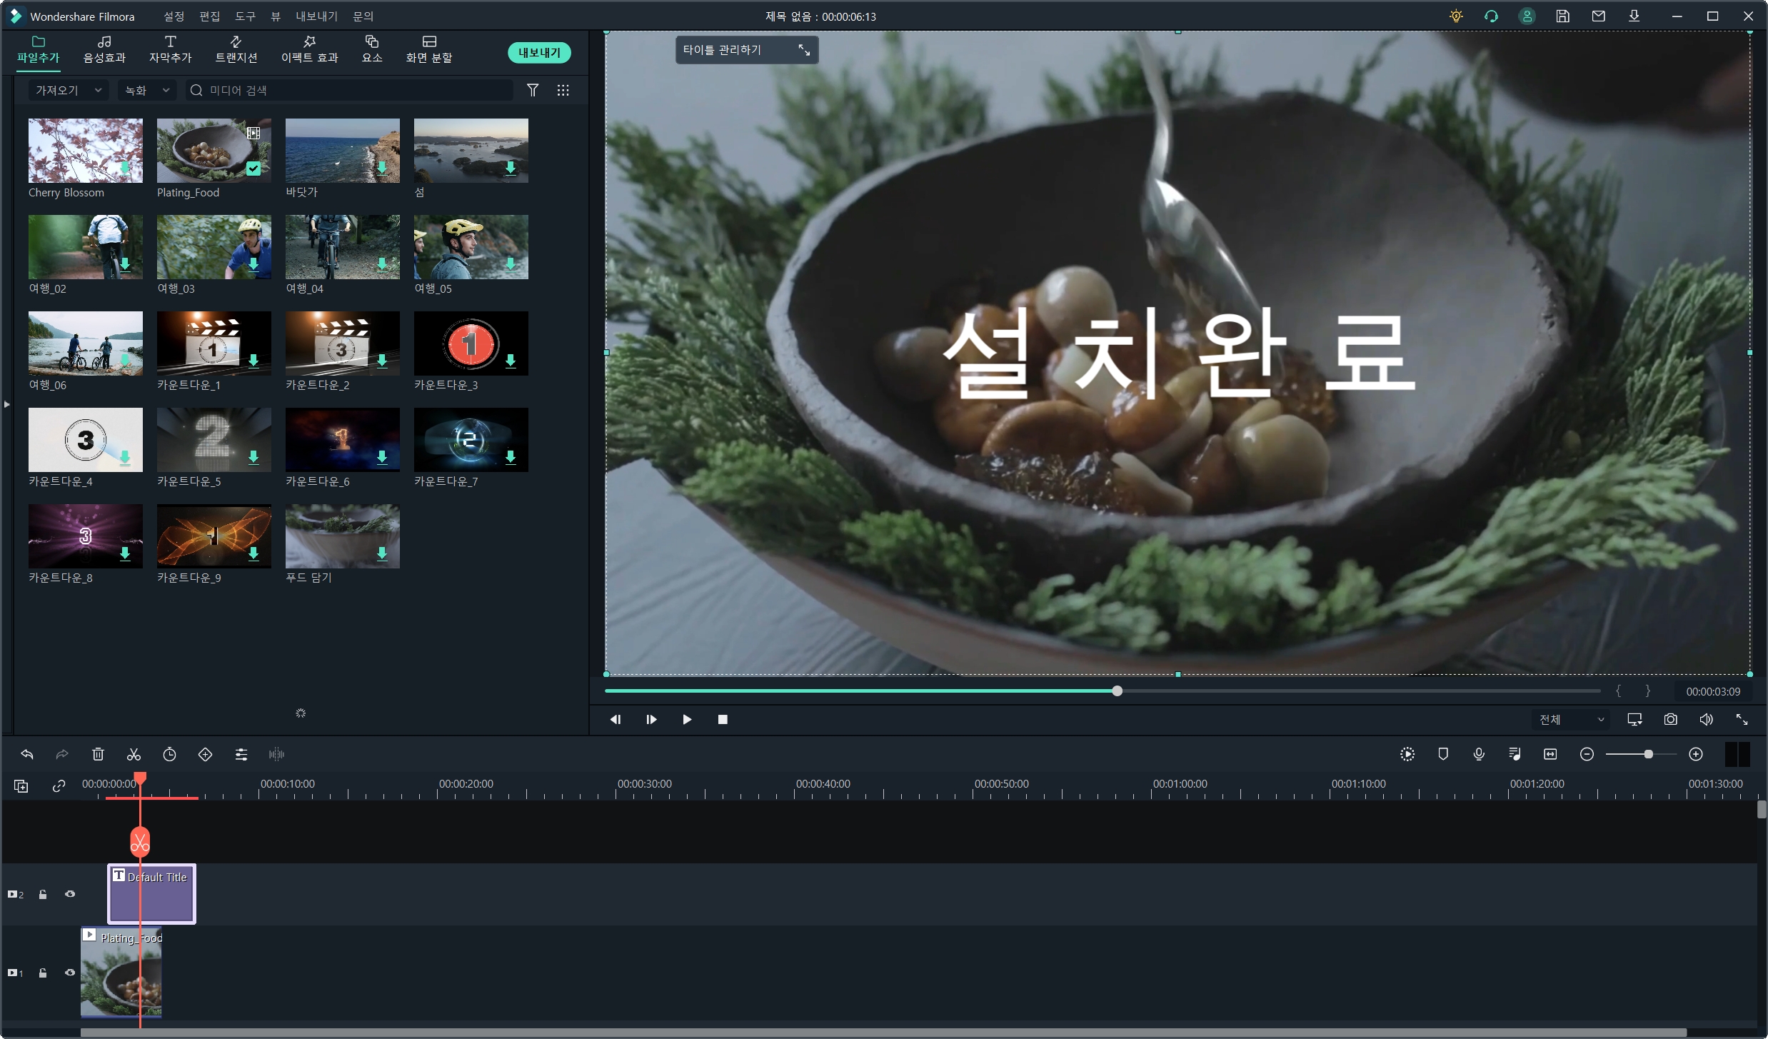
Task: Click the filter icon in media panel
Action: point(533,90)
